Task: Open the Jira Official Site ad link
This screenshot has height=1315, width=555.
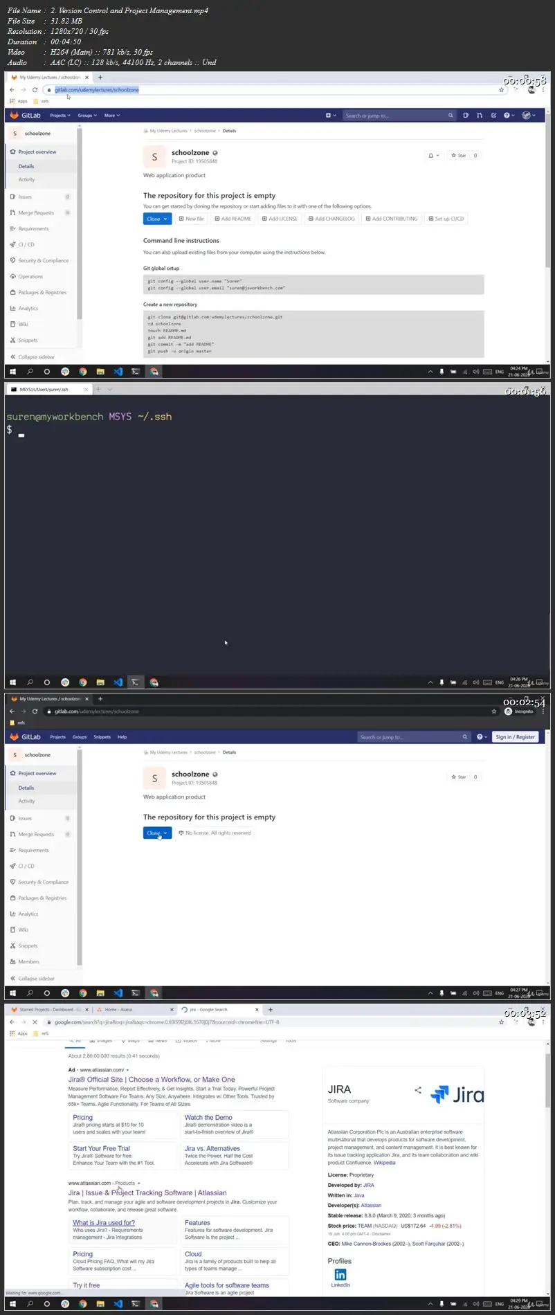Action: 152,1080
